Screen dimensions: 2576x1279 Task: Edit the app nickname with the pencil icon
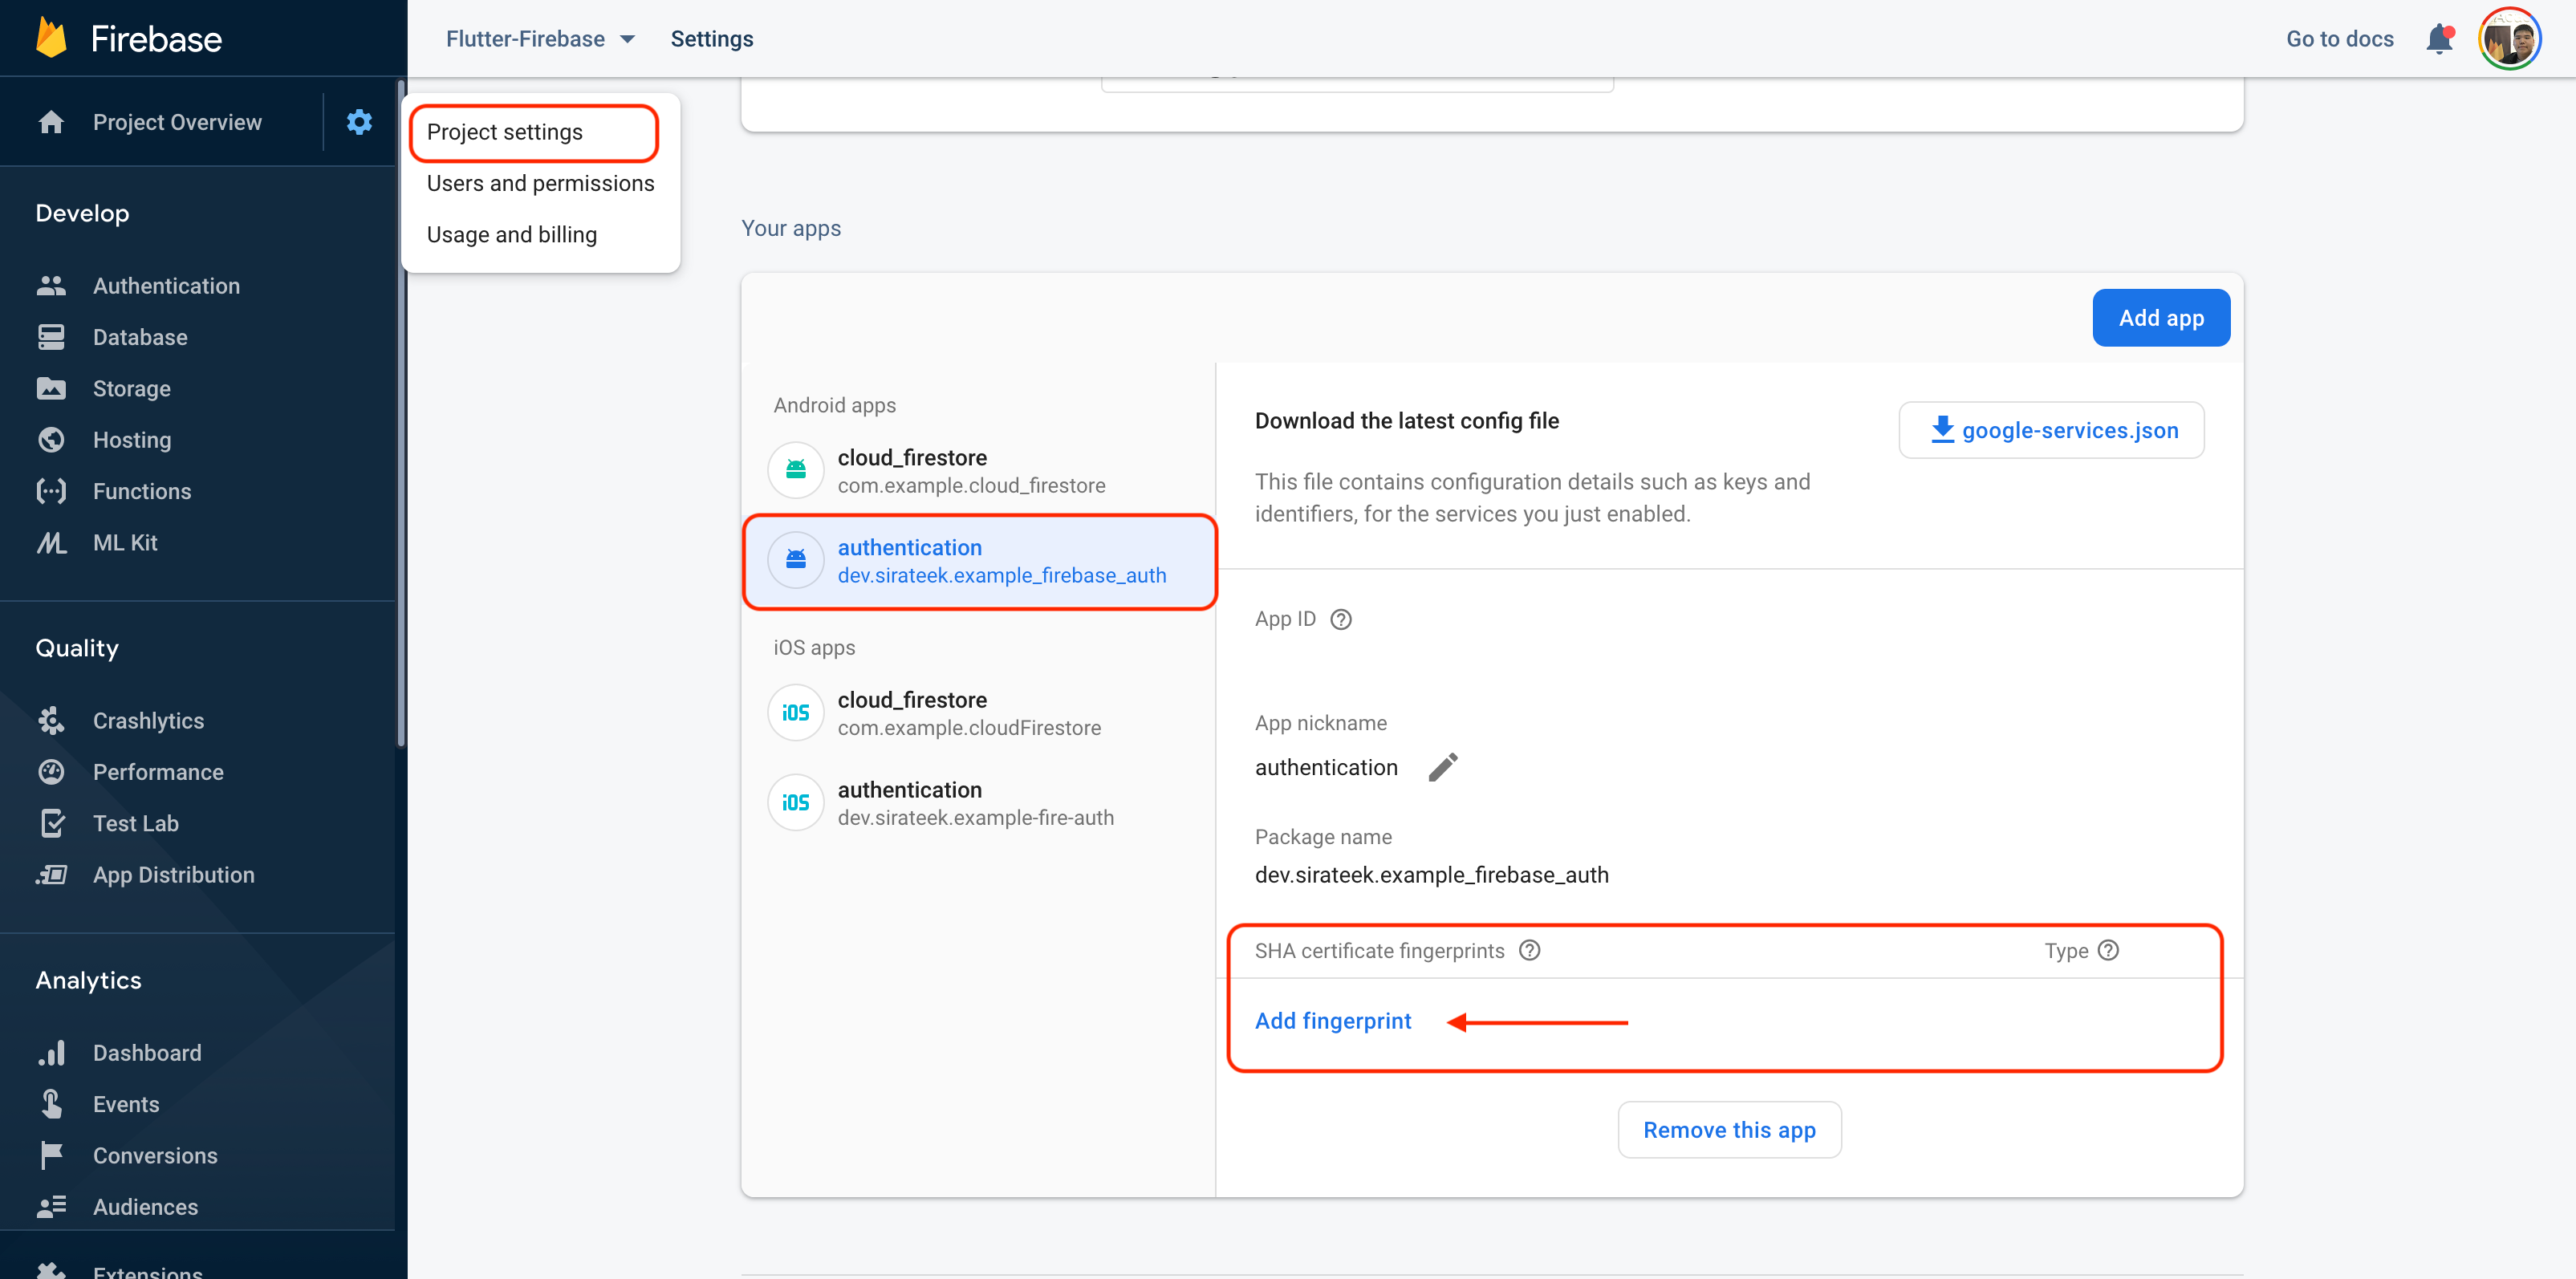1443,767
